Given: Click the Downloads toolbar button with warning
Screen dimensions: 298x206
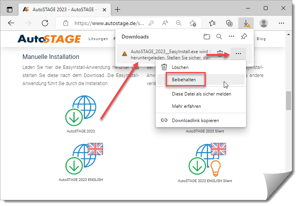Looking at the screenshot, I should [x=246, y=23].
